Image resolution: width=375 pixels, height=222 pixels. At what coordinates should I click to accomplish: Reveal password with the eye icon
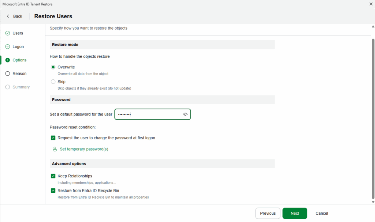(185, 114)
